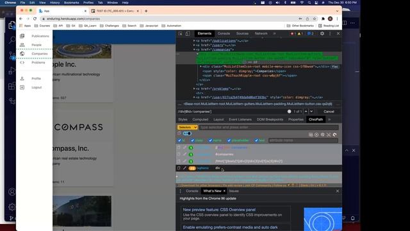Click the Problems code brackets icon
This screenshot has height=231, width=410.
click(22, 63)
